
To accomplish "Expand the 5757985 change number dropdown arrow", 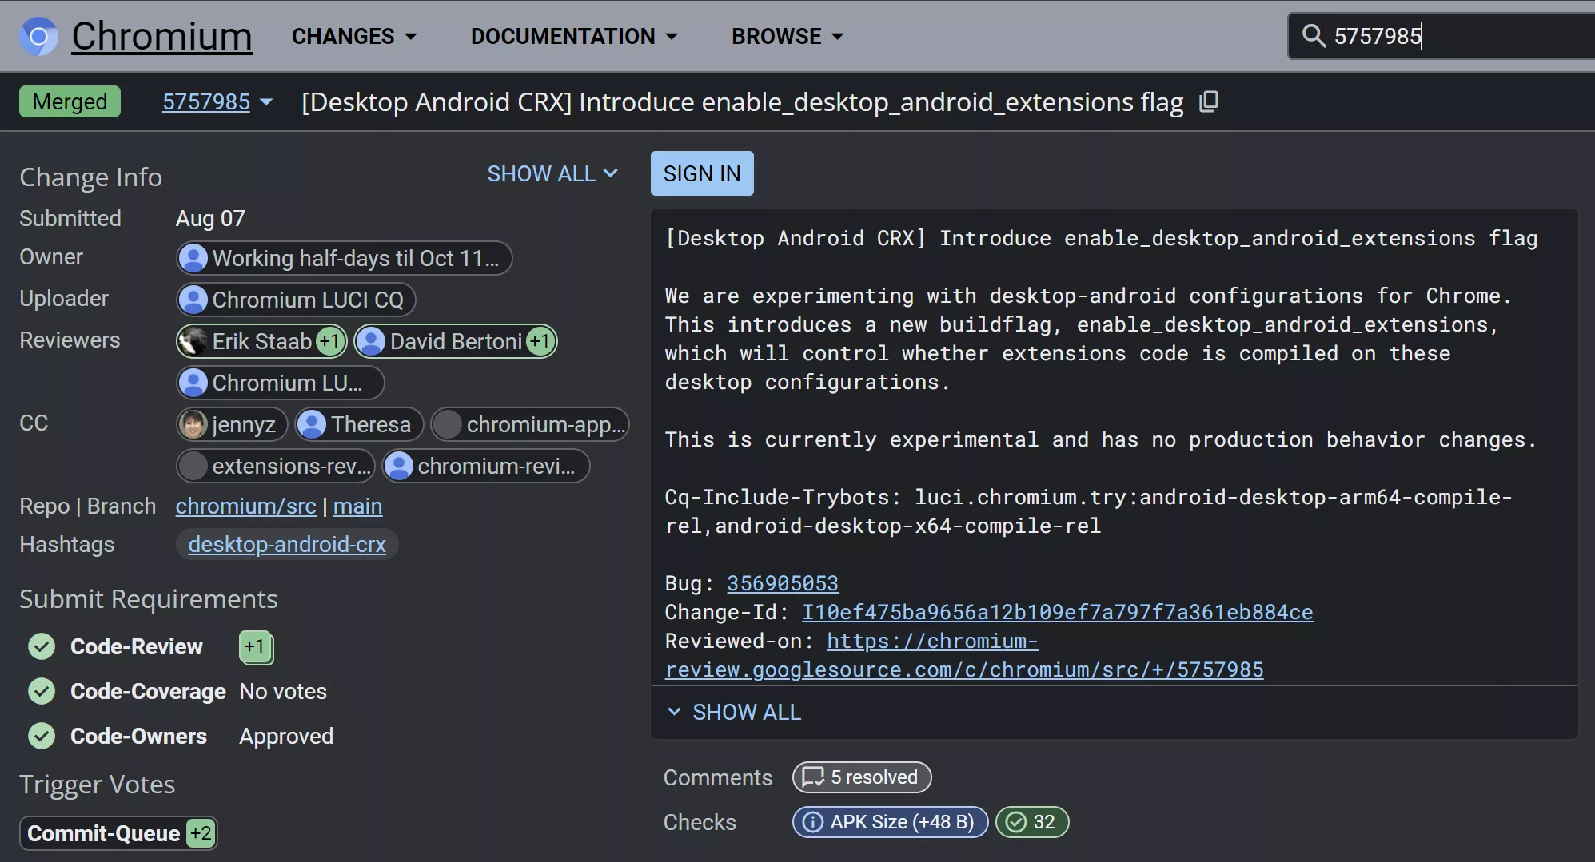I will pos(266,102).
